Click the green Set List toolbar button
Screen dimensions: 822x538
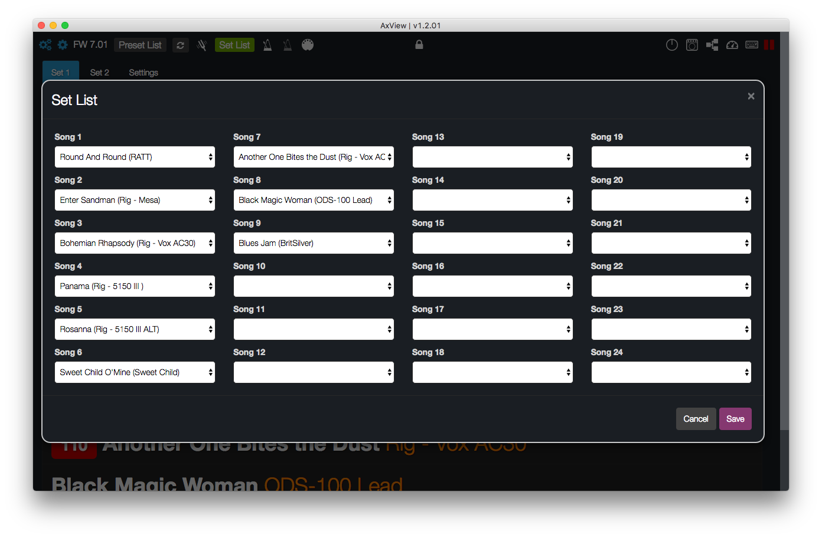(x=234, y=45)
